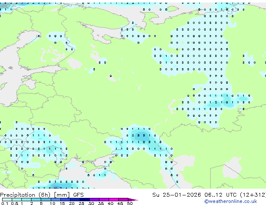Click the legend label "10"
Viewport: 266px width, 205px height.
[x=52, y=203]
